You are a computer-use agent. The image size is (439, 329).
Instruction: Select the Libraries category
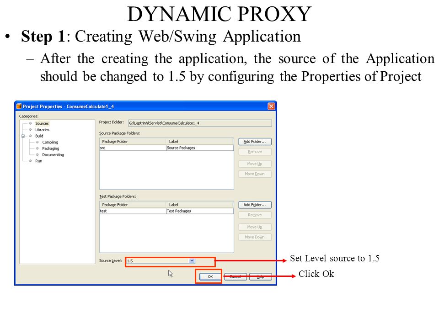tap(42, 129)
